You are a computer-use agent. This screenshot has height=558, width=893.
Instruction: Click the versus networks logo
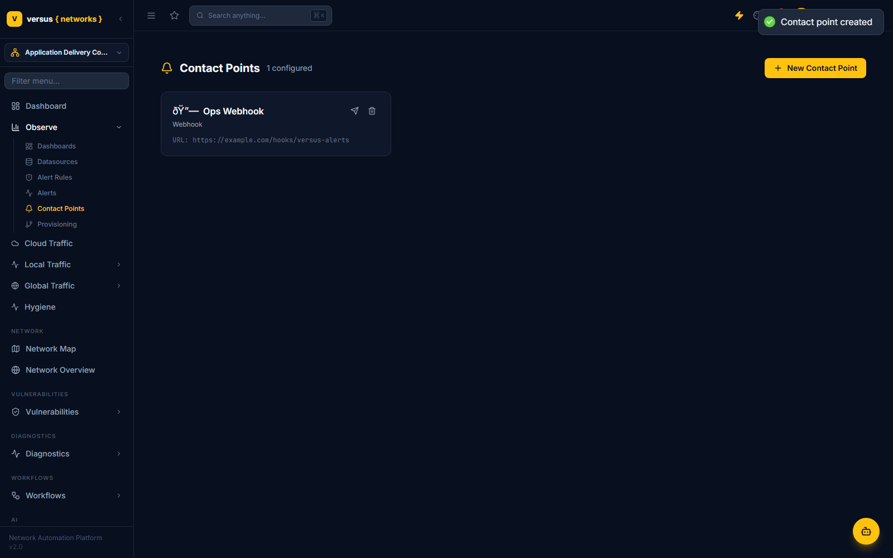[55, 19]
